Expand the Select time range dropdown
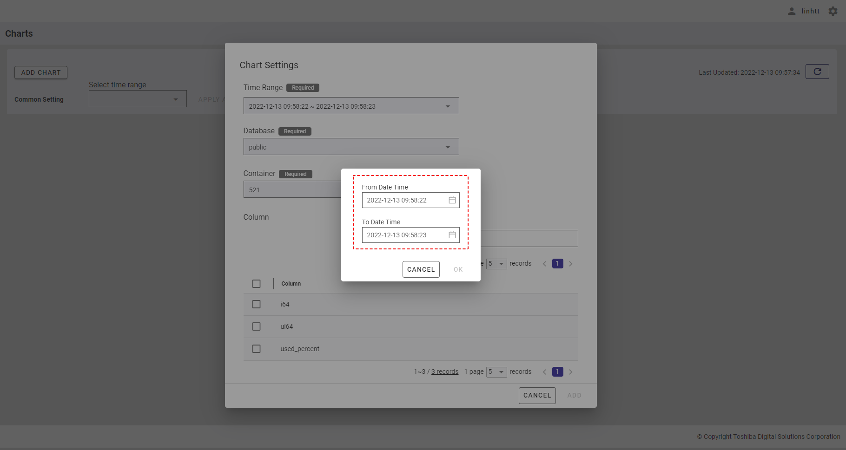 click(x=175, y=99)
